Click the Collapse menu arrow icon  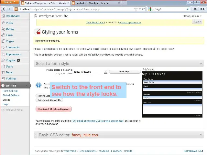point(3,110)
